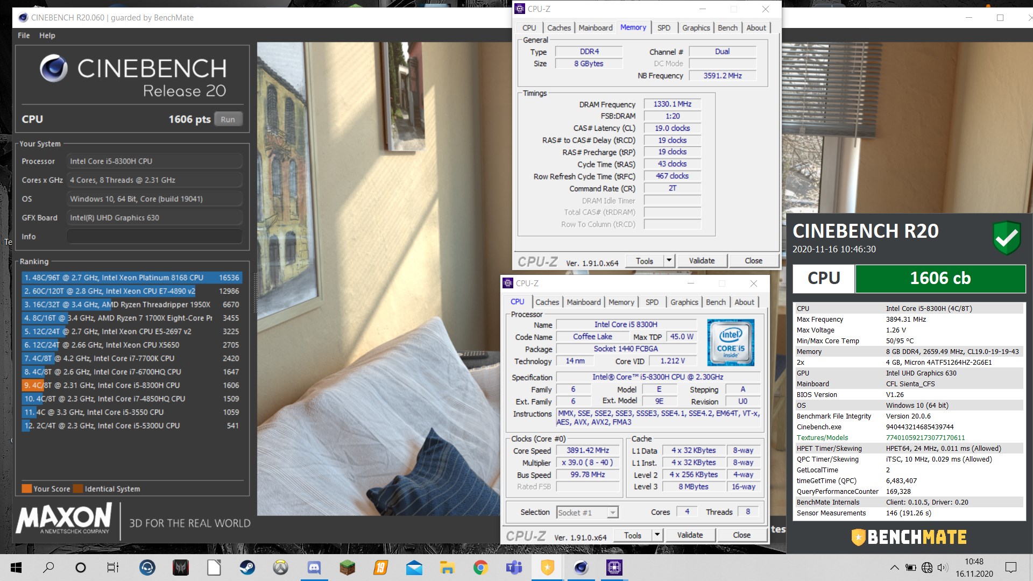Open Google Chrome from taskbar
The image size is (1033, 581).
[480, 568]
